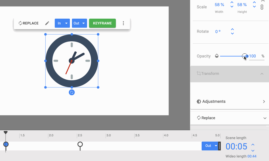Expand the Replace section in the side panel
This screenshot has width=269, height=161.
[230, 118]
